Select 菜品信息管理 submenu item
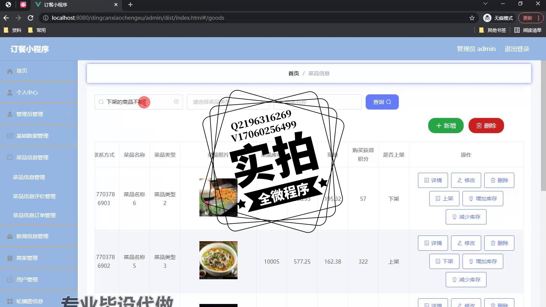The image size is (546, 307). [x=29, y=177]
